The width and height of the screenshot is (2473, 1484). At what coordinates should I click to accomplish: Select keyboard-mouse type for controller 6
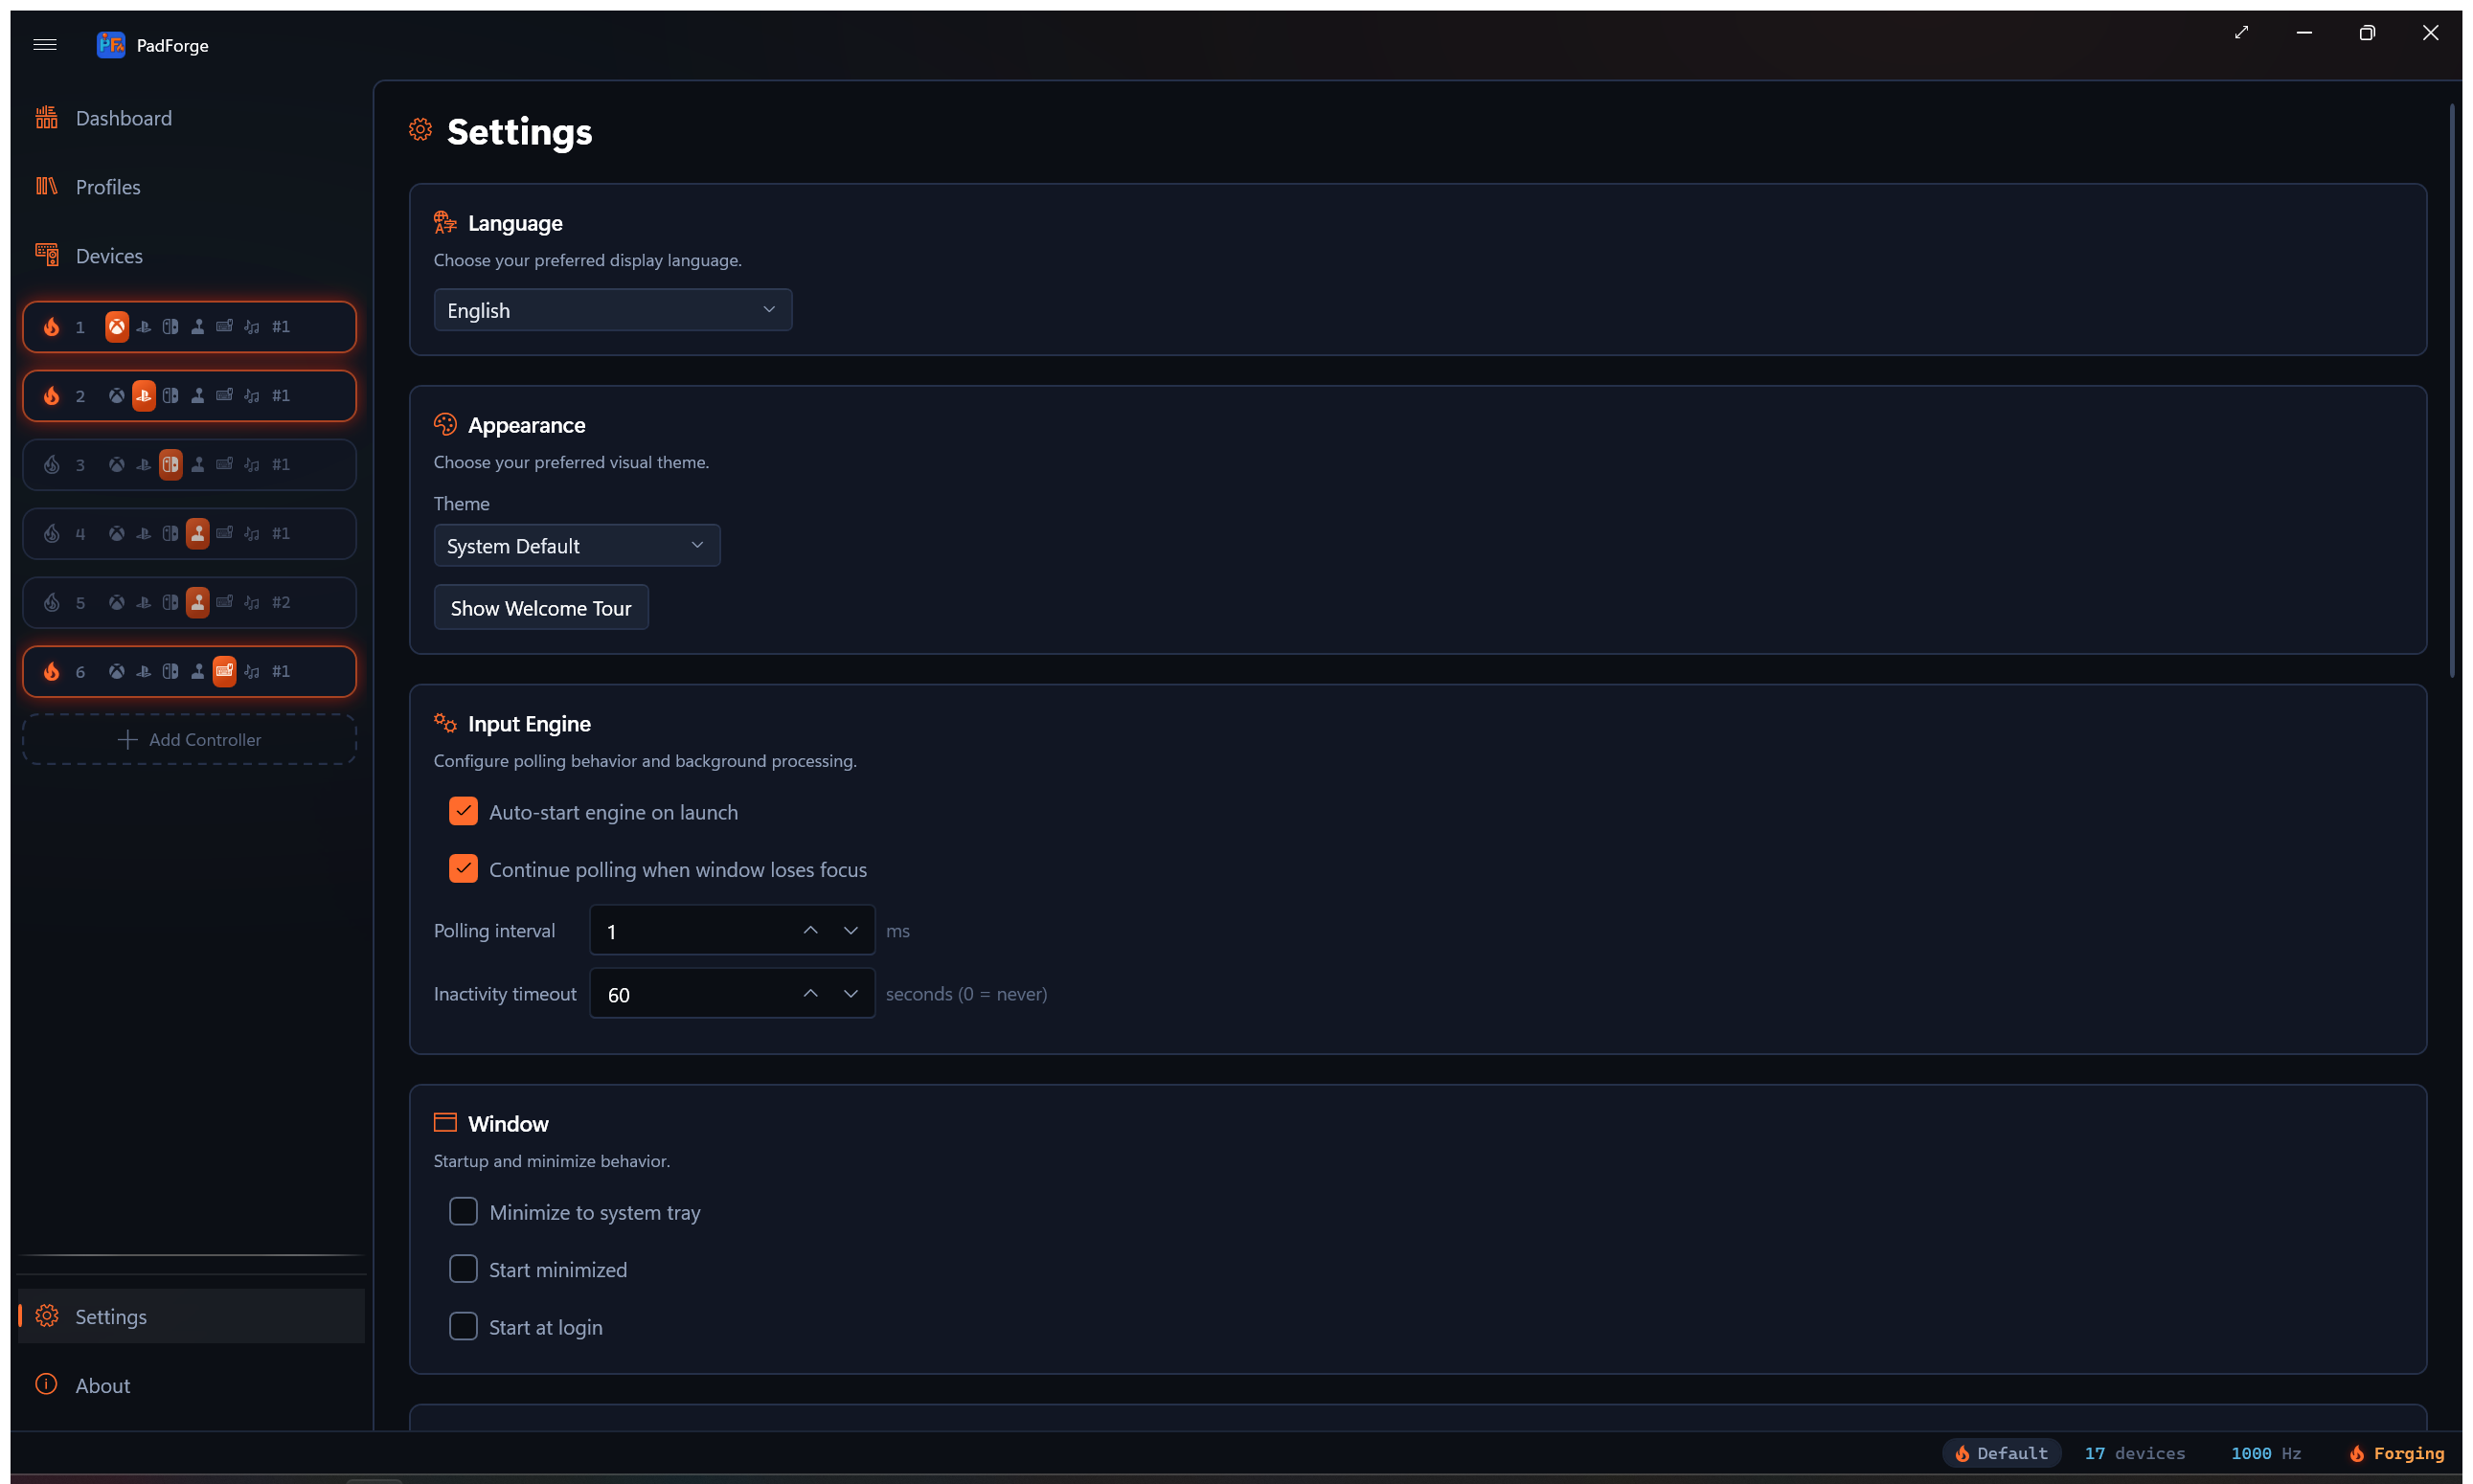coord(225,672)
